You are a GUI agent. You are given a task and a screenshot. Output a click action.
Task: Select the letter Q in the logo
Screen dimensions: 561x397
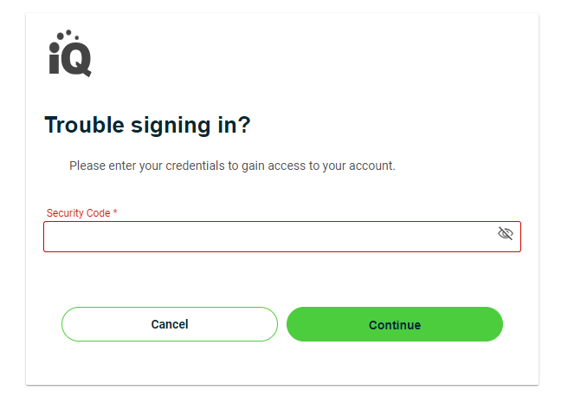[x=76, y=59]
